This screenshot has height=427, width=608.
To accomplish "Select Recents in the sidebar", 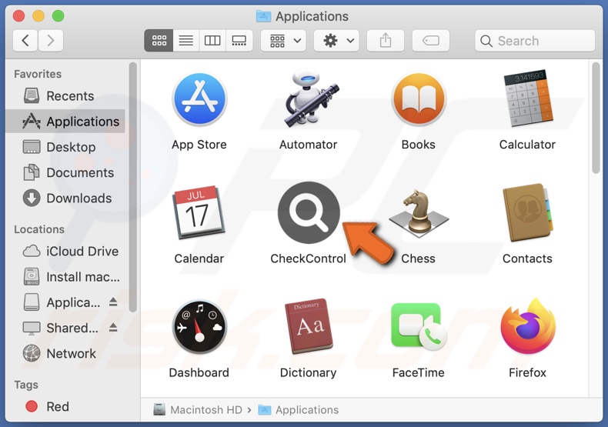I will coord(66,95).
